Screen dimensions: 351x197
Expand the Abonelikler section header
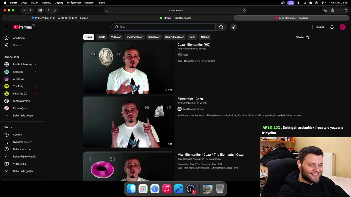click(14, 57)
